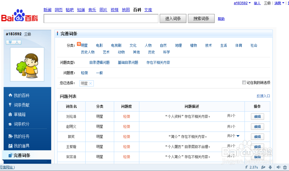Open the download arrow icon in status bar
This screenshot has height=171, width=289.
click(x=270, y=167)
